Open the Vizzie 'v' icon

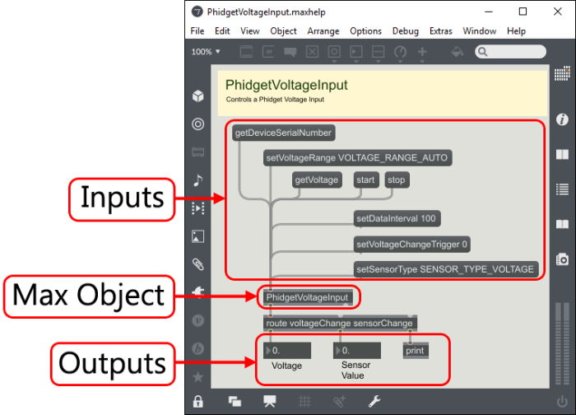pos(198,320)
